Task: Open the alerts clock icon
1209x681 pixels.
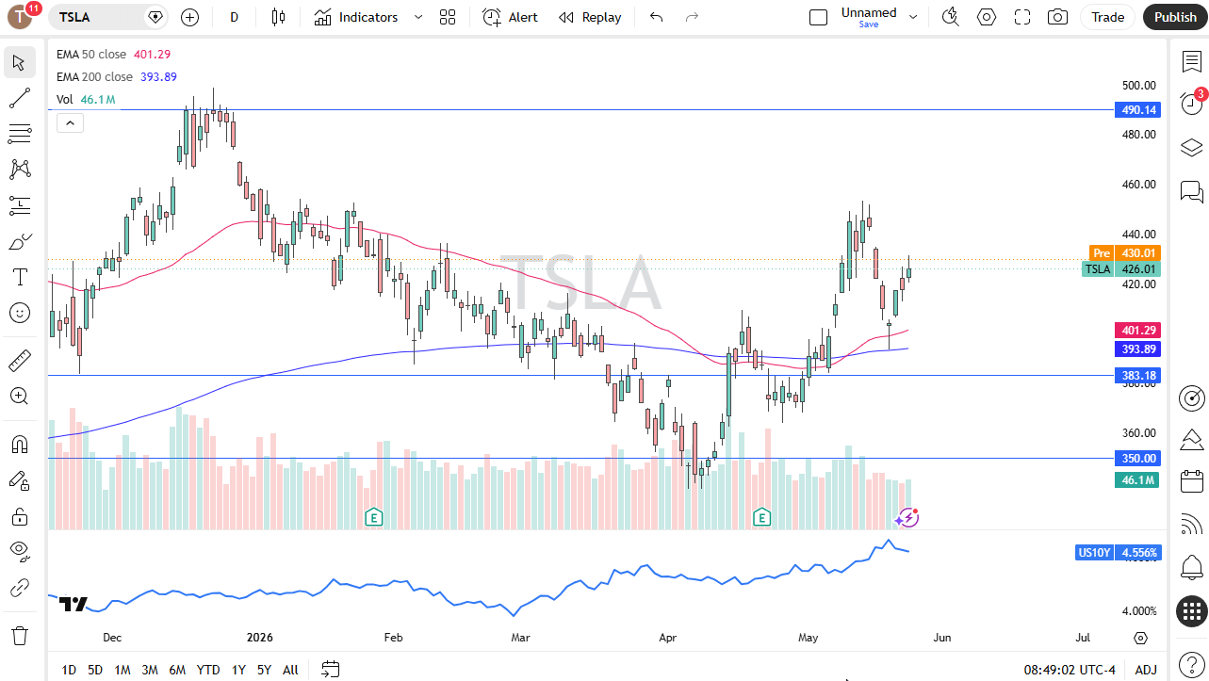Action: pos(1191,104)
